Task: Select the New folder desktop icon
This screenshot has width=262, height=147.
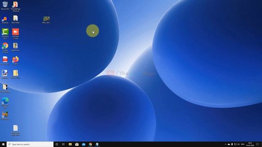Action: (16, 20)
